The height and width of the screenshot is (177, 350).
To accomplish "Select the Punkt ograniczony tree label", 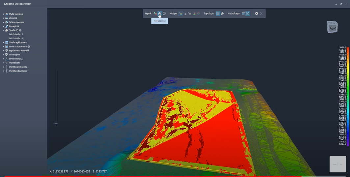I will [18, 67].
